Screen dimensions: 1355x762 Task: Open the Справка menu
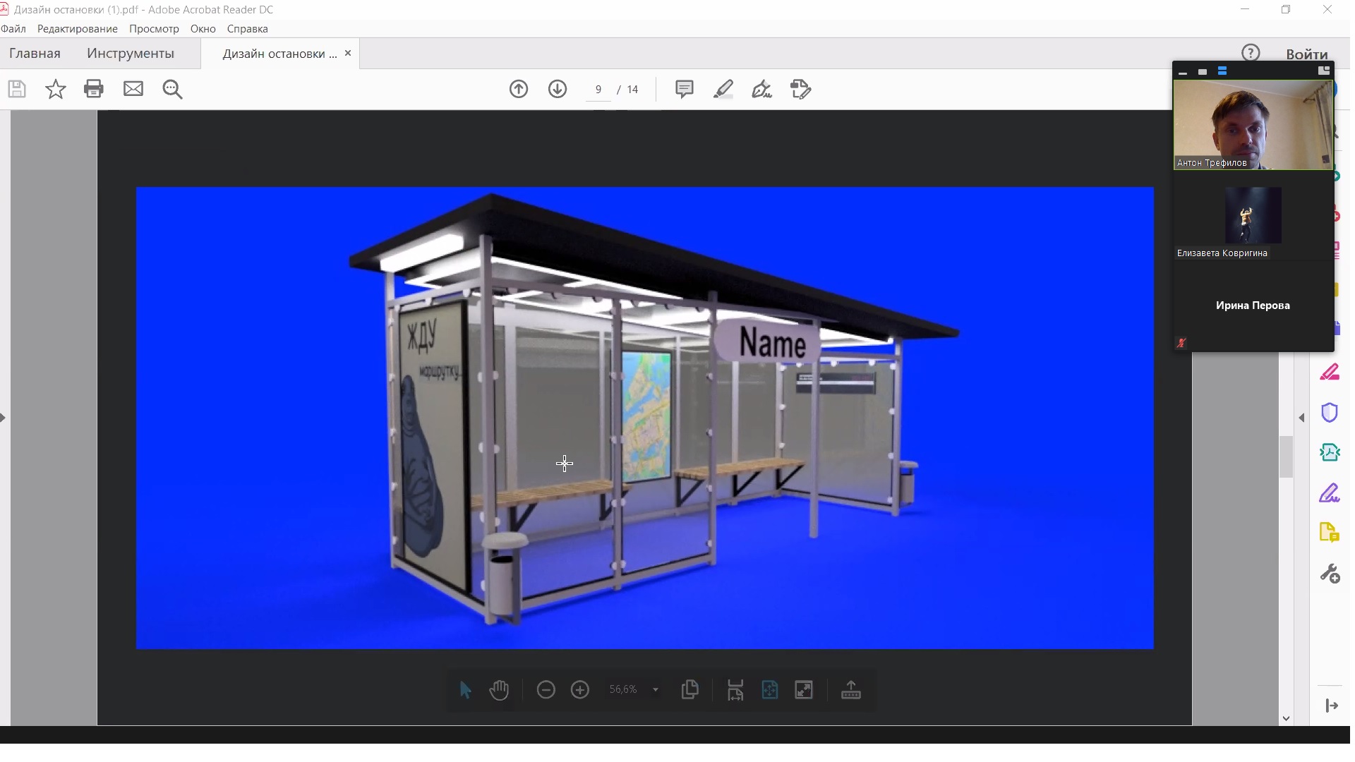[x=247, y=29]
